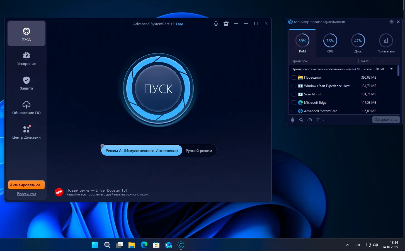This screenshot has width=405, height=251.
Task: Click the 117,58 MB value for Microsoft Edge
Action: [369, 103]
